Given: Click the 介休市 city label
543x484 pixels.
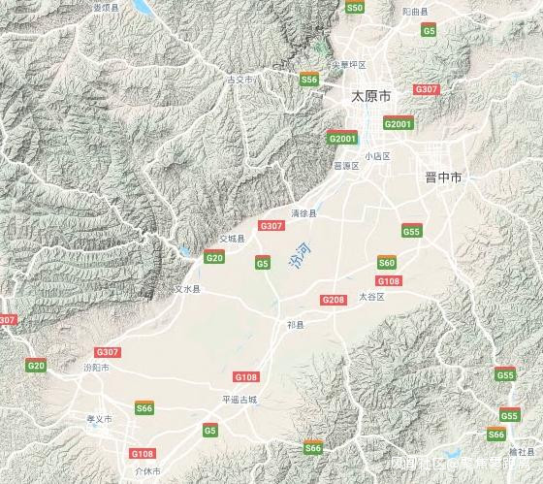Looking at the screenshot, I should tap(147, 471).
